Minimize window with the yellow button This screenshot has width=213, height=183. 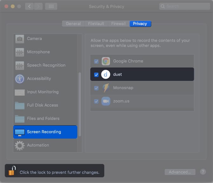(x=13, y=6)
